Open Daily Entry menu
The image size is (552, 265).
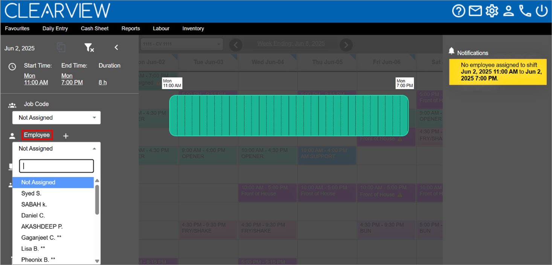pos(55,29)
